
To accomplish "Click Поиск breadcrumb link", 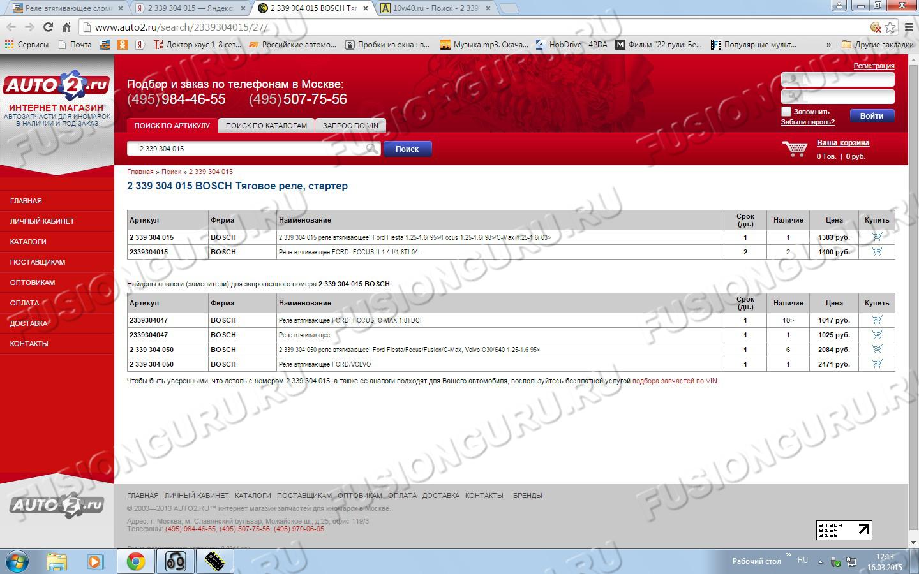I will 171,172.
